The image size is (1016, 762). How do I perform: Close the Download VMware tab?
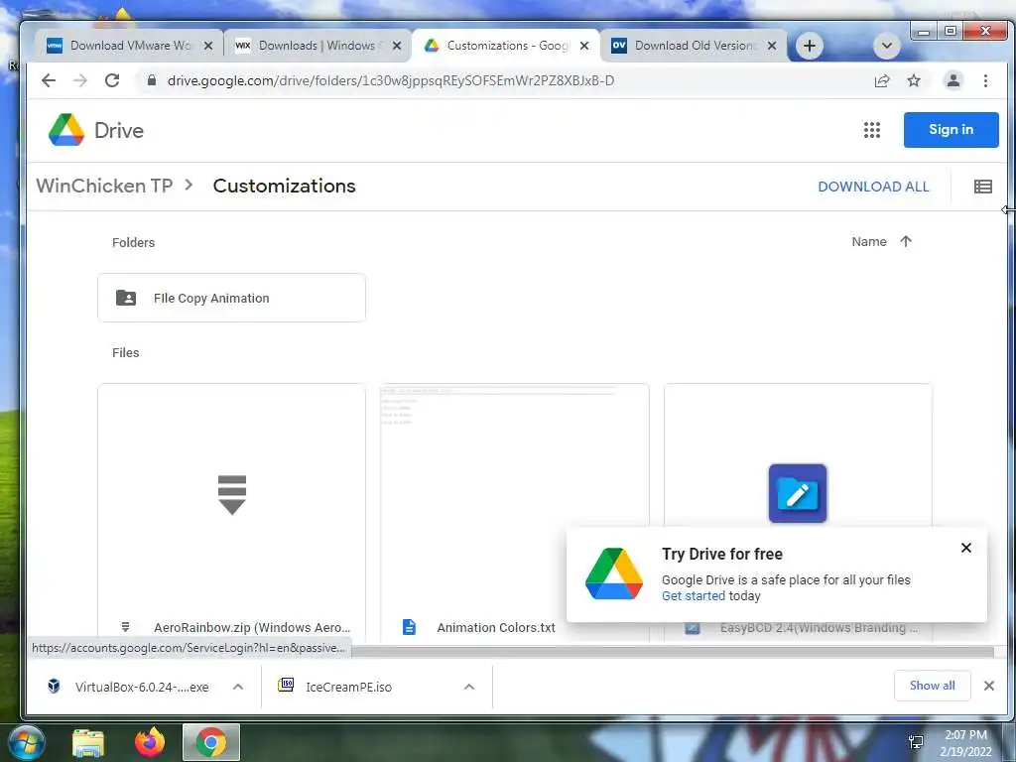pos(208,46)
